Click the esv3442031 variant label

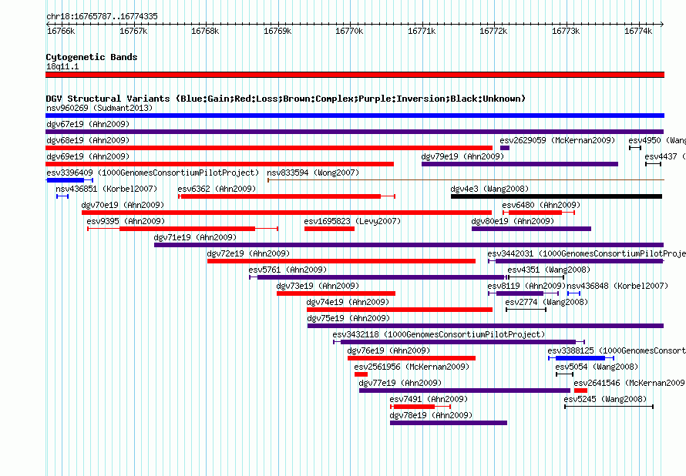pos(587,253)
